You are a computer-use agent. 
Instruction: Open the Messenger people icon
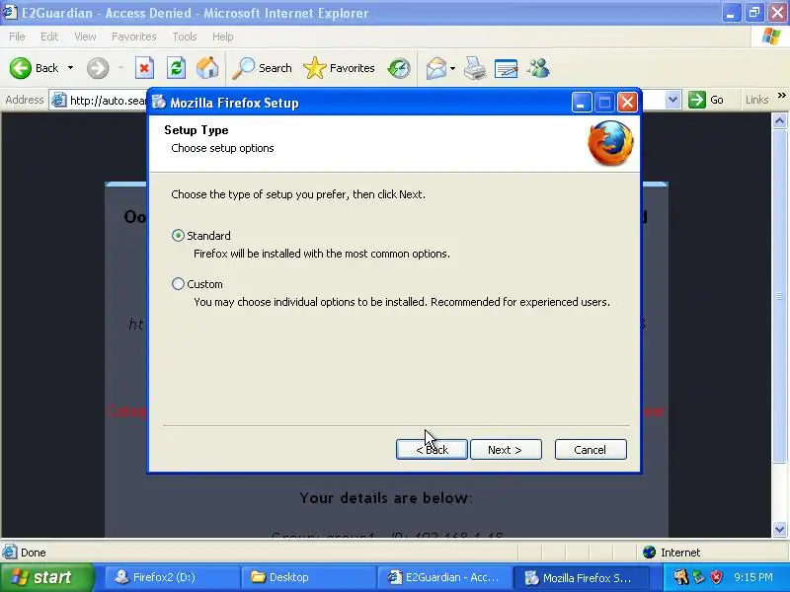(538, 68)
